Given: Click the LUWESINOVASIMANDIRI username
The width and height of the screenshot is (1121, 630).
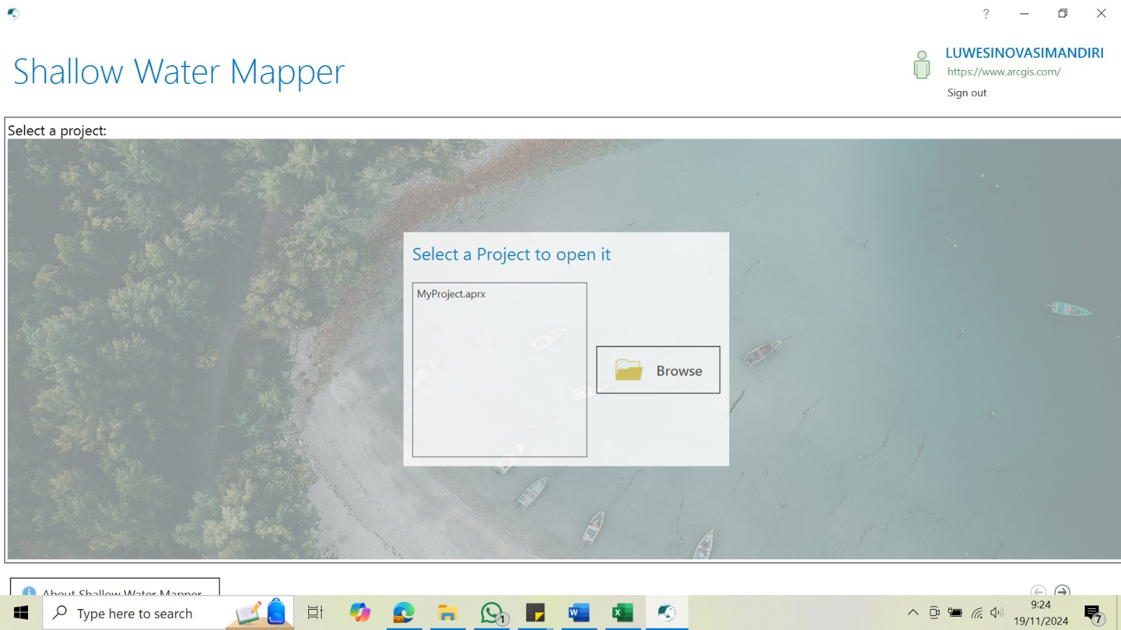Looking at the screenshot, I should point(1024,53).
